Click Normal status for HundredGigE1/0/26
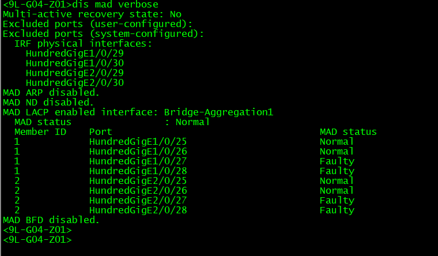This screenshot has height=256, width=438. pyautogui.click(x=337, y=151)
